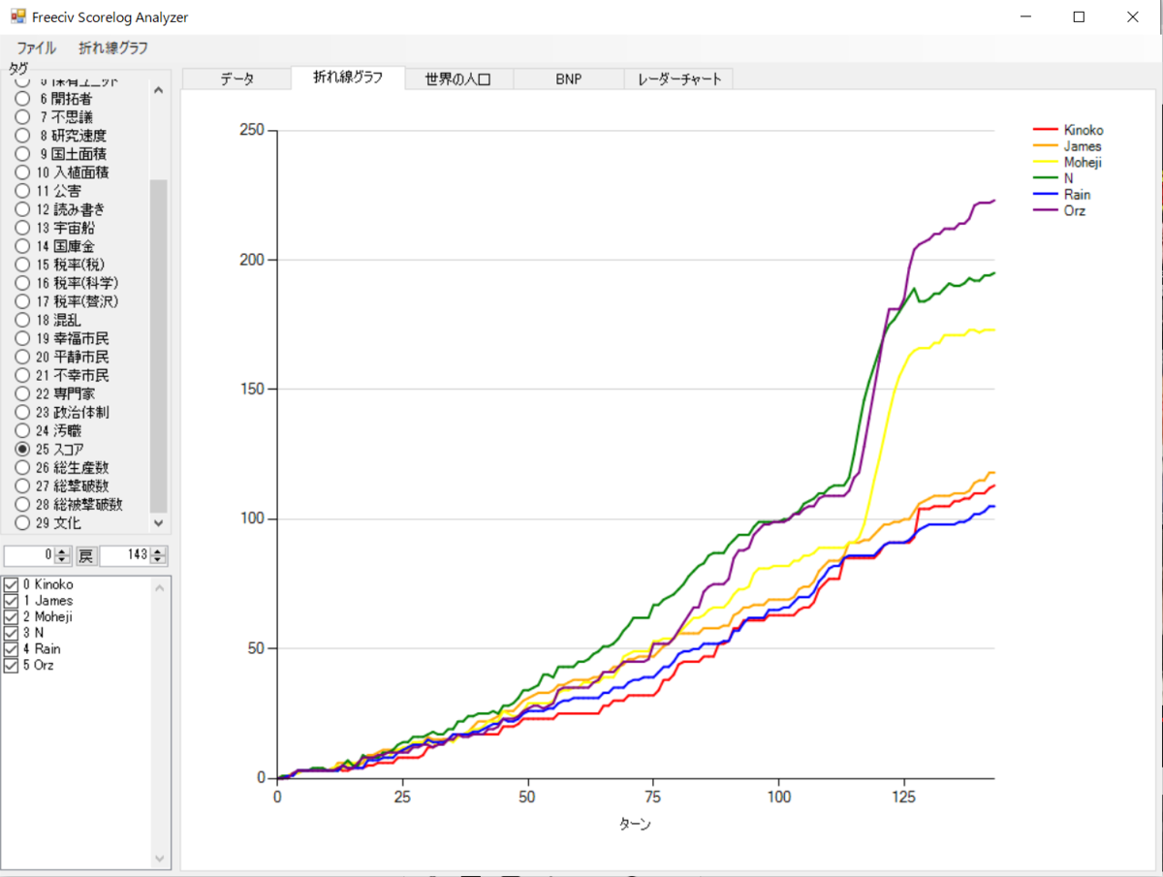Select radio option 8 研究速度
1163x877 pixels.
pos(62,135)
